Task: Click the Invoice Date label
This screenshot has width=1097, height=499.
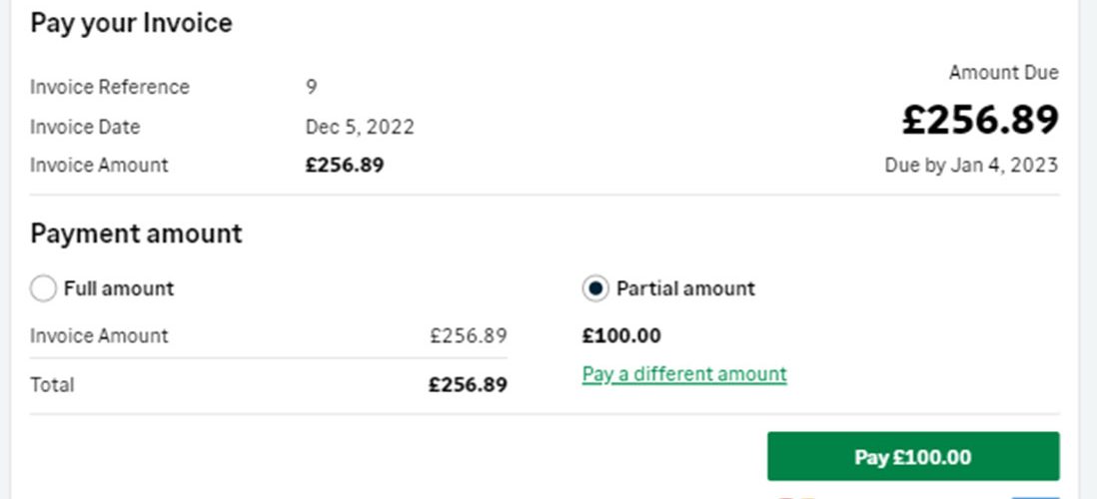Action: point(85,127)
